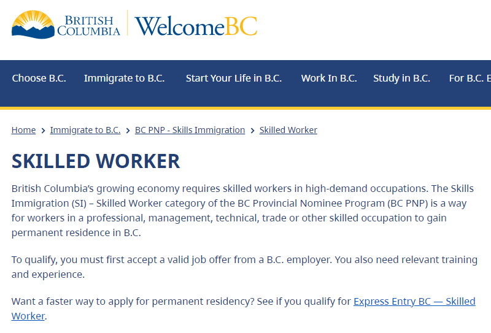Click the chevron after Immigrate to B.C. breadcrumb
This screenshot has width=491, height=333.
pos(128,131)
